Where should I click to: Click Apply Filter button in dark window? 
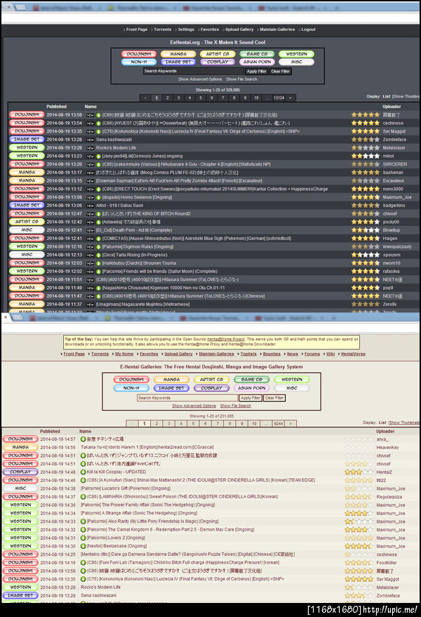257,71
